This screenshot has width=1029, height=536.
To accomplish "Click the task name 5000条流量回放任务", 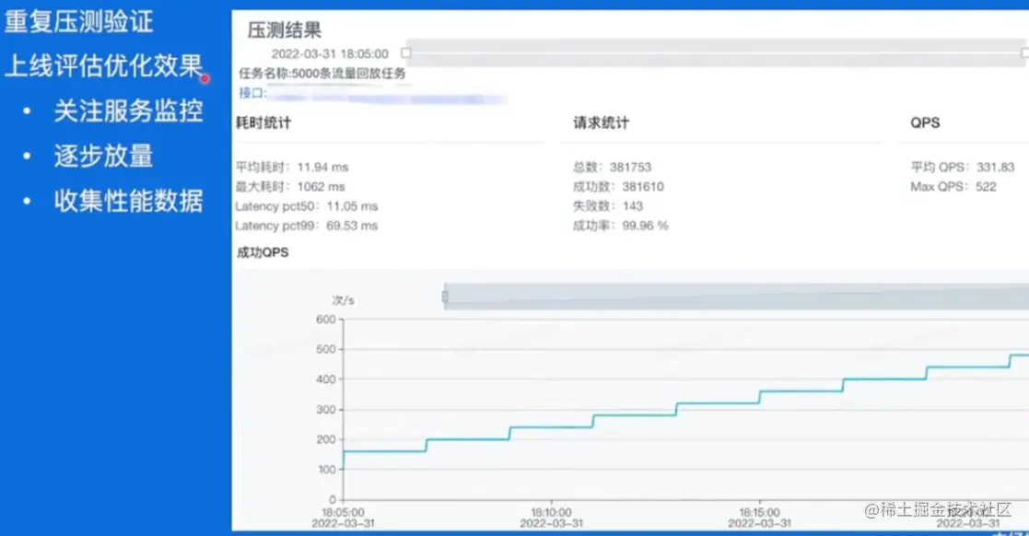I will point(348,74).
